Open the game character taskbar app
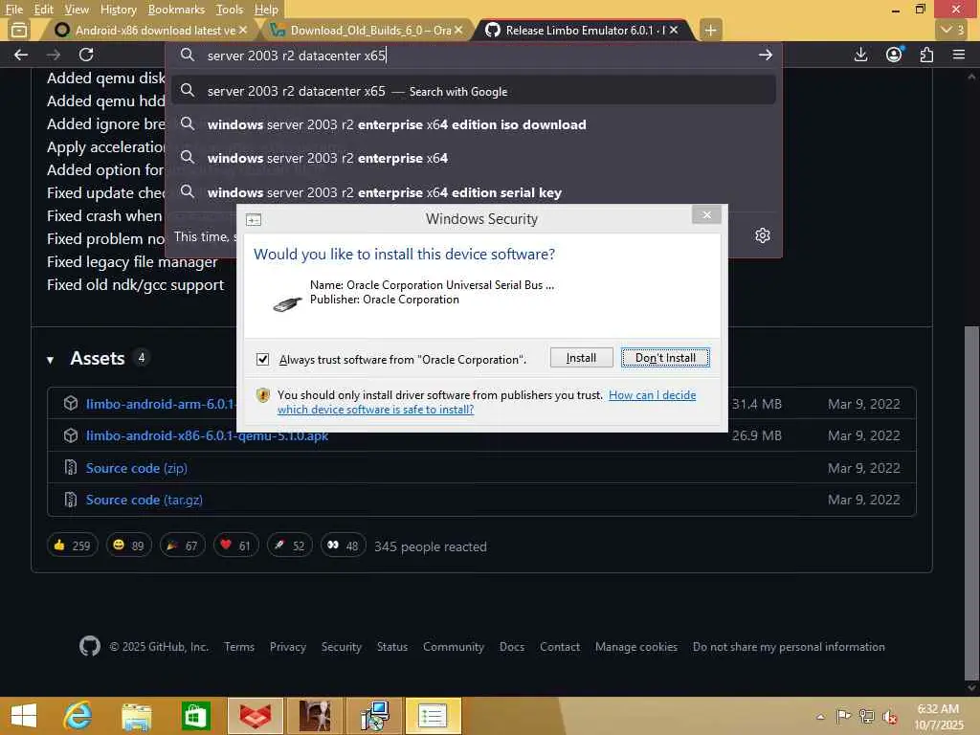 (315, 716)
